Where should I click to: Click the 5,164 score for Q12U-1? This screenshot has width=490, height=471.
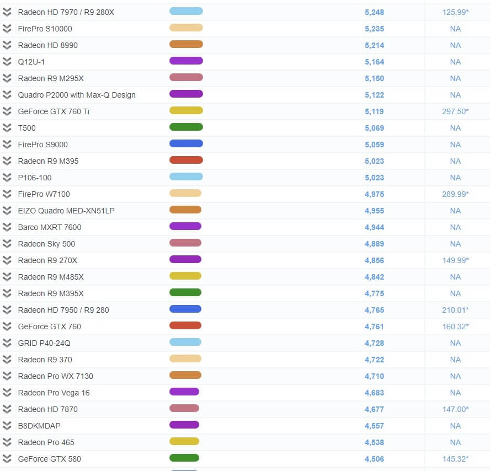tap(374, 62)
